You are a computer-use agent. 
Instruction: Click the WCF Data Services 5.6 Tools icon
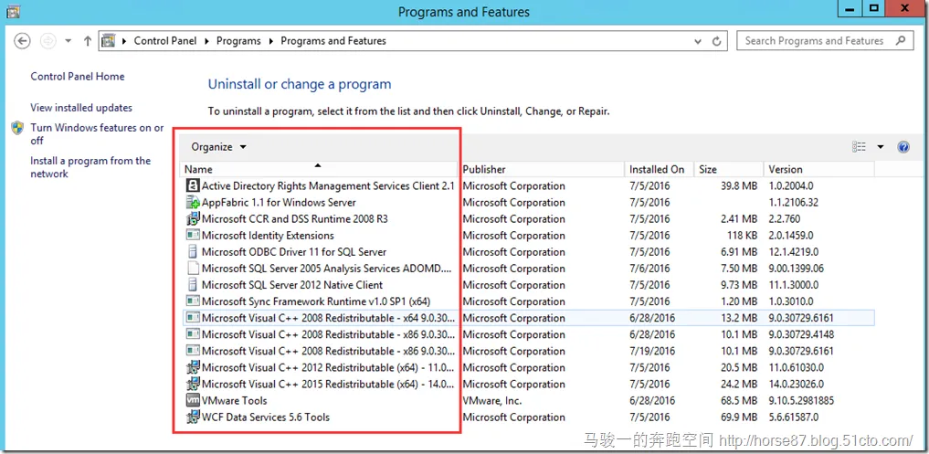click(x=193, y=417)
